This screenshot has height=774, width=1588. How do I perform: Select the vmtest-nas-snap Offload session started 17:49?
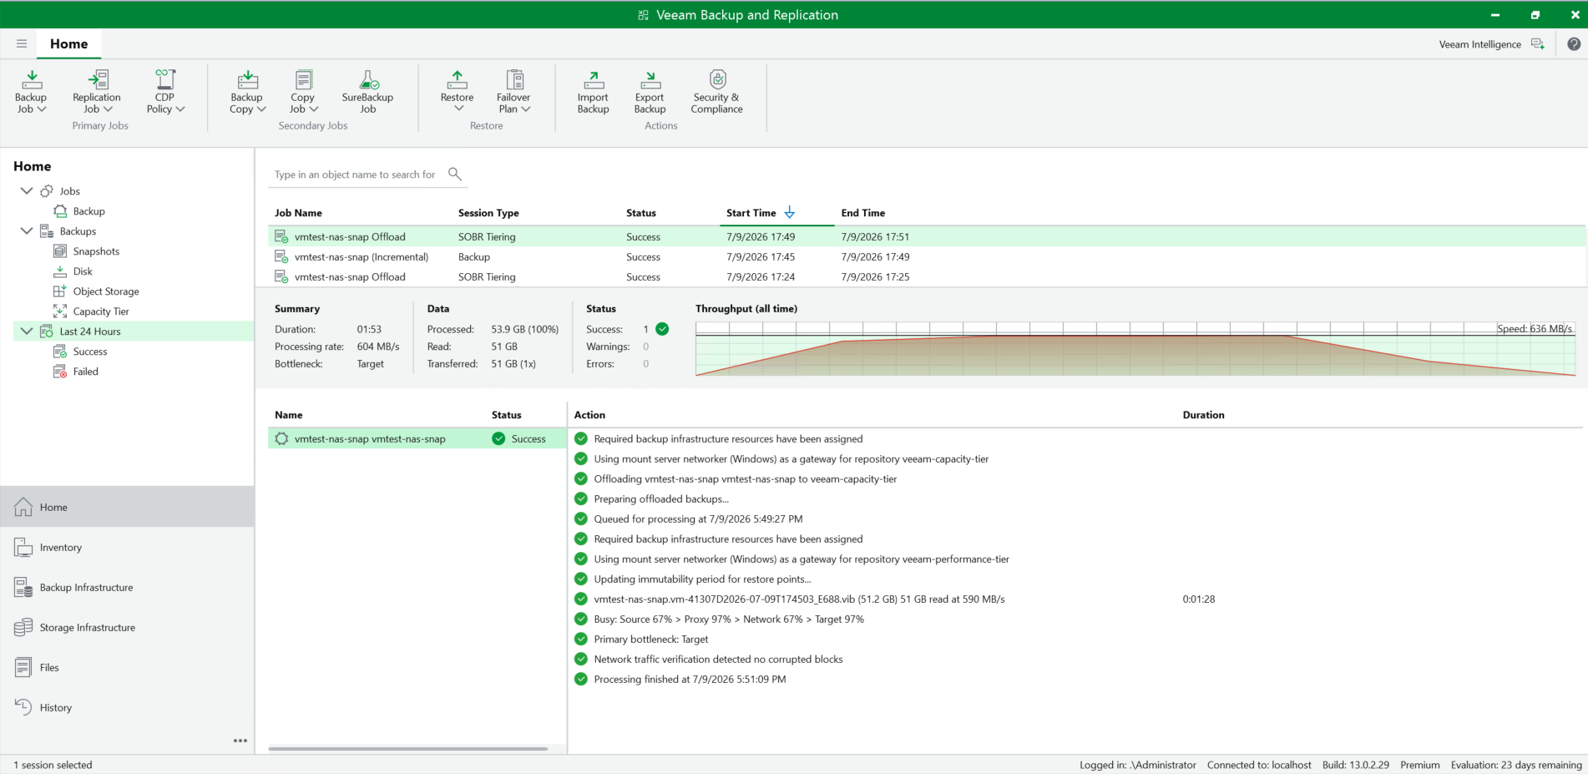click(x=927, y=237)
